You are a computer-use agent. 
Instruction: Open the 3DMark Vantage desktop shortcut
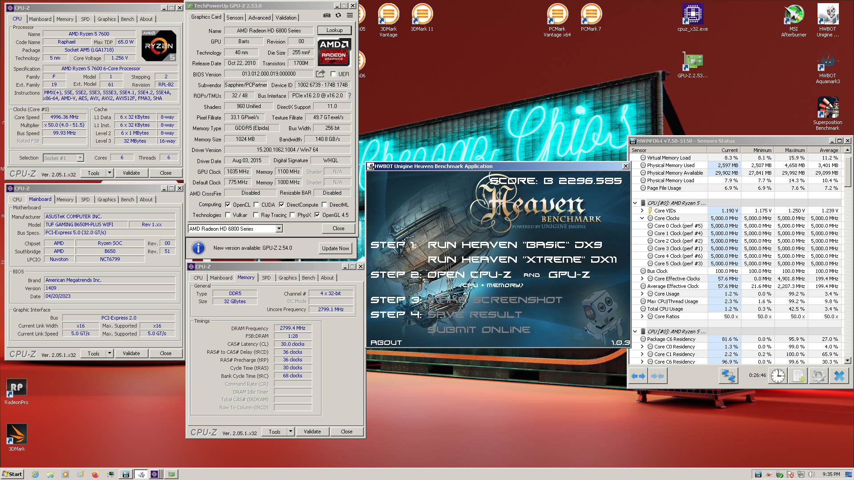click(x=388, y=20)
